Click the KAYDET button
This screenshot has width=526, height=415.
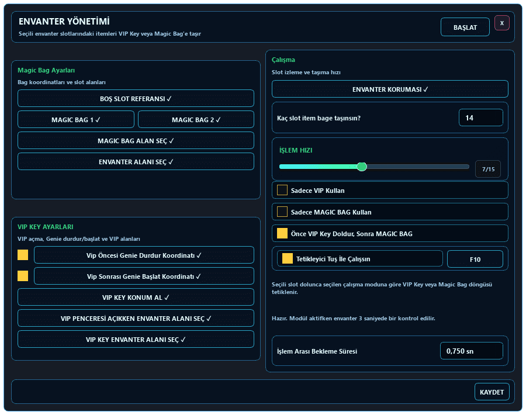coord(492,392)
